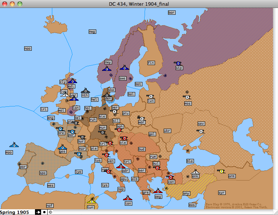Click the gre province label
Viewport: 278px width, 215px height.
pos(146,192)
